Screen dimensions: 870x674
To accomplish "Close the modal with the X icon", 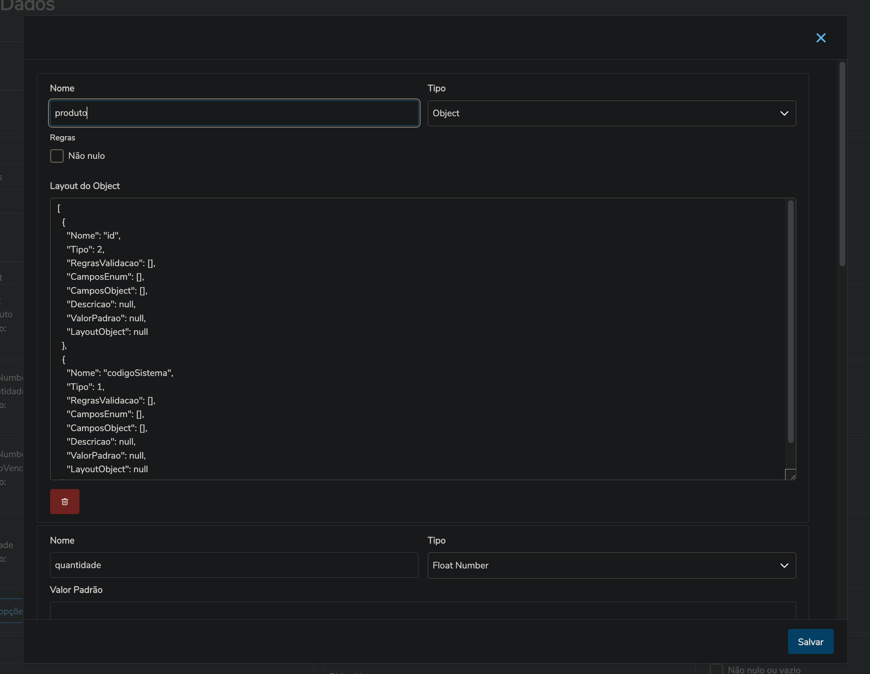I will (821, 38).
